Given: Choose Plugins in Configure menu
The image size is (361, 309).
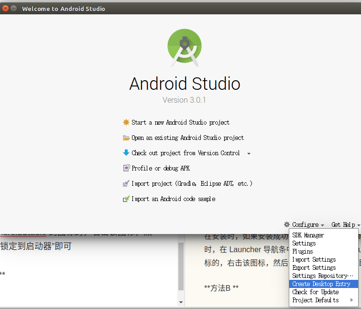Looking at the screenshot, I should coord(324,251).
